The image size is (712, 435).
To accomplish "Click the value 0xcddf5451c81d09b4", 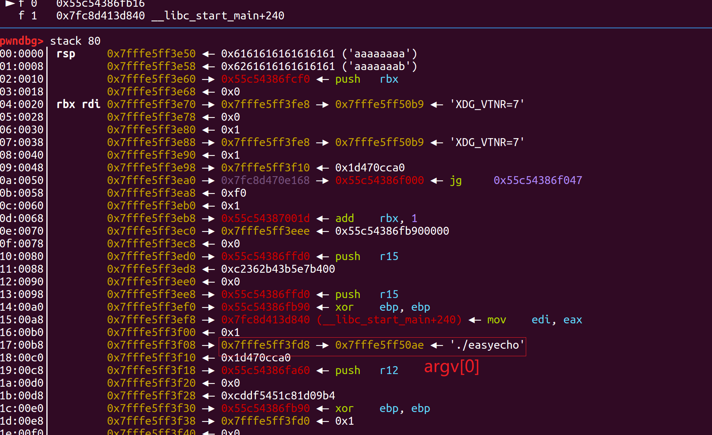I will click(x=278, y=395).
